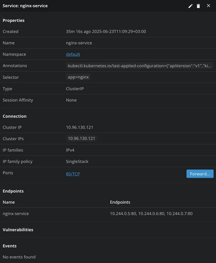Click the trash icon to delete the service
This screenshot has width=216, height=263.
coord(198,6)
